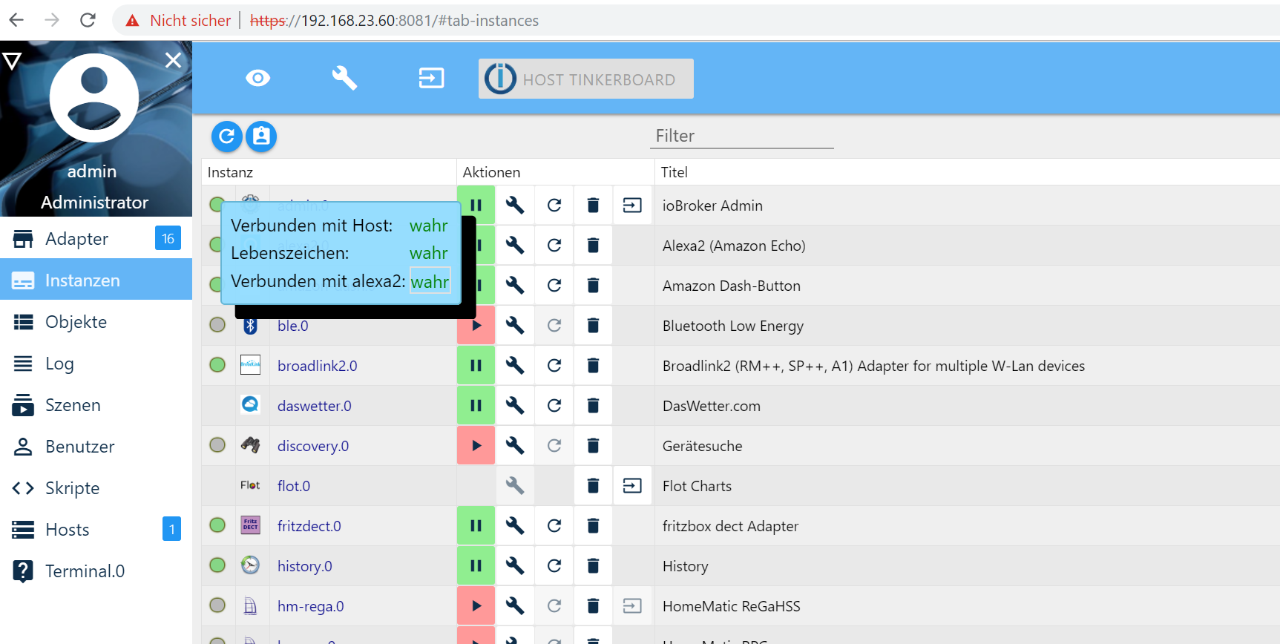Click the Filter input field
Viewport: 1280px width, 644px height.
tap(741, 137)
